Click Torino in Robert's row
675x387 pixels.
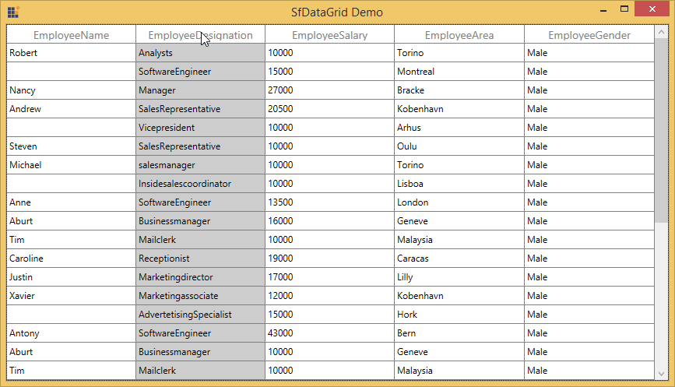click(459, 53)
